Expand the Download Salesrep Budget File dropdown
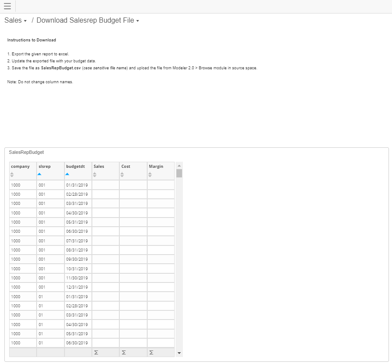 (137, 20)
